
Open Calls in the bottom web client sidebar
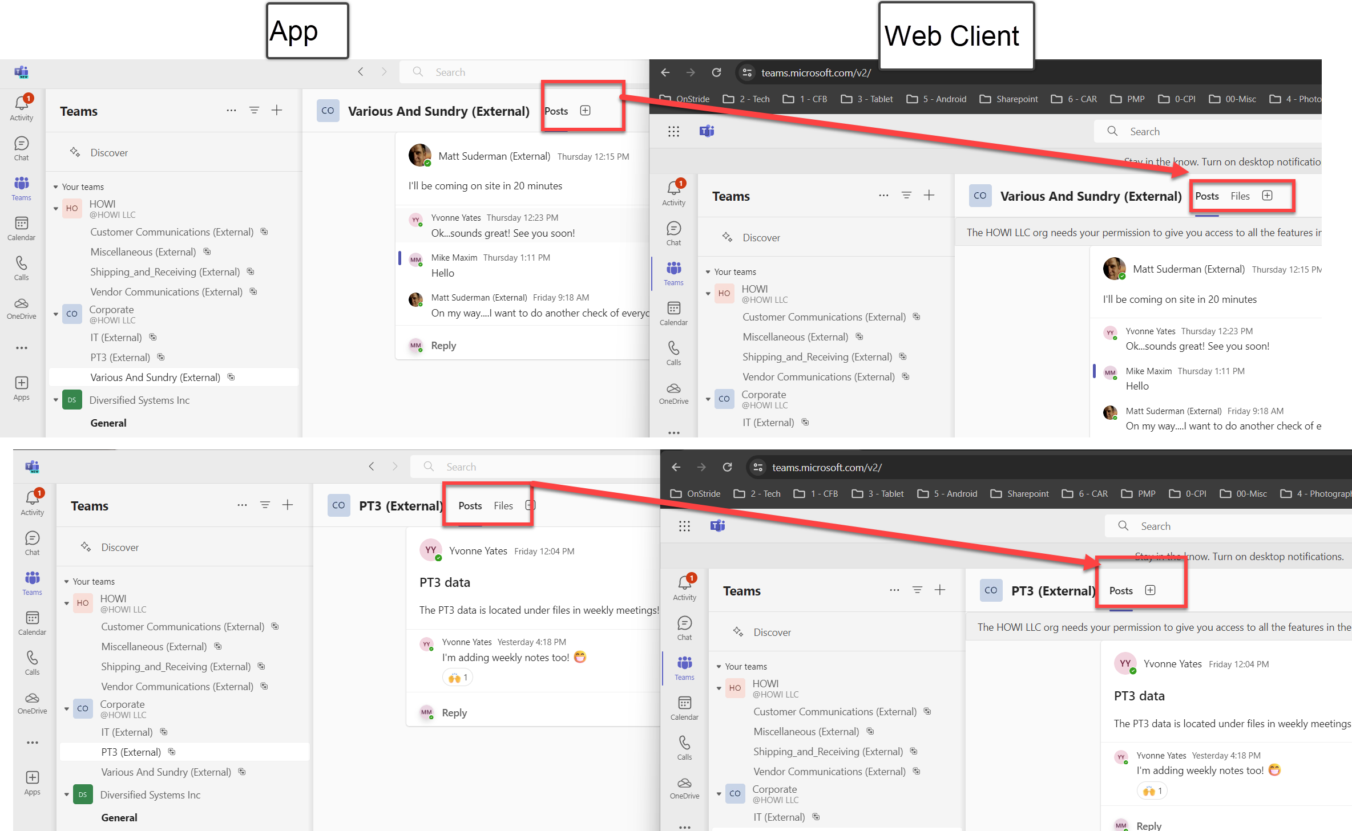pos(685,748)
